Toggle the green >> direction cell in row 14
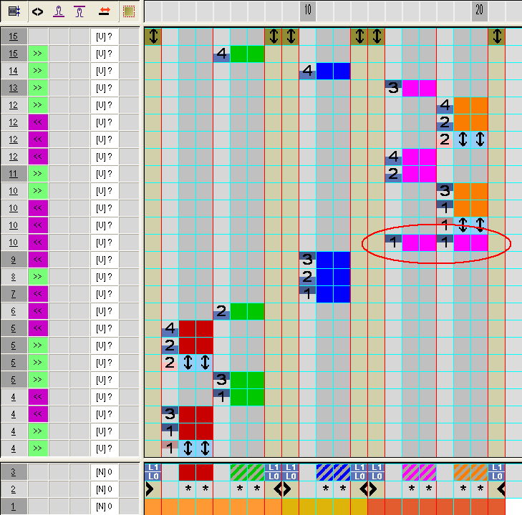Viewport: 522px width, 515px height. [38, 71]
